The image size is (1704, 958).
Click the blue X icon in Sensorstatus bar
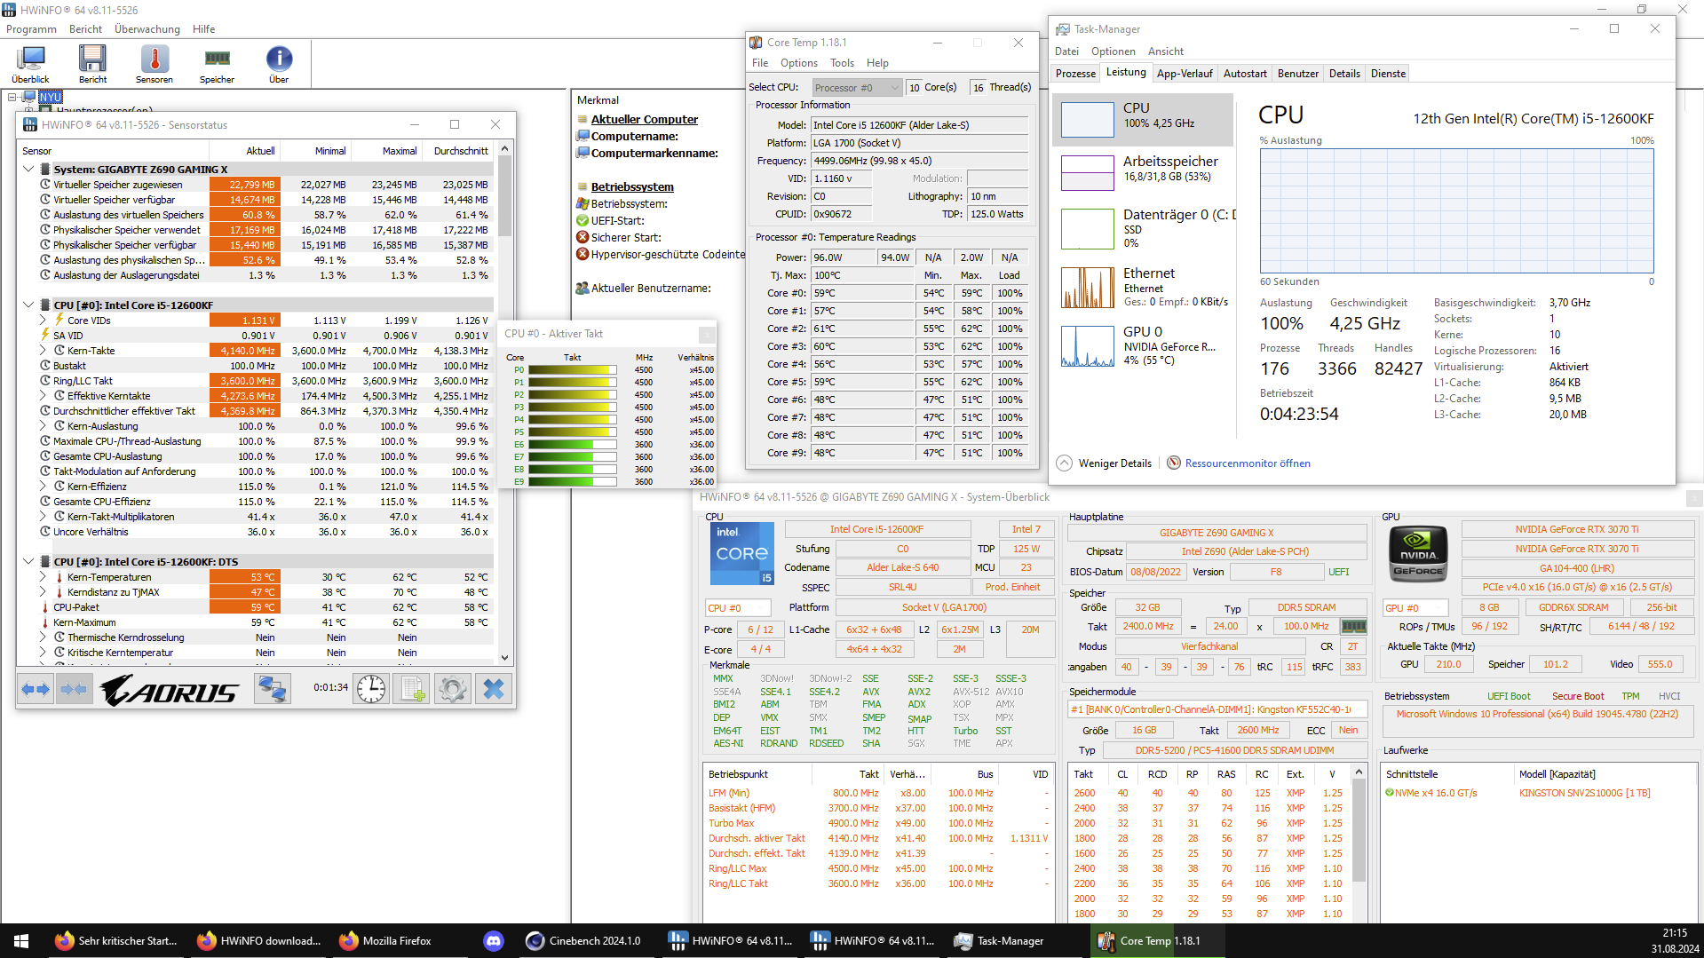(494, 689)
